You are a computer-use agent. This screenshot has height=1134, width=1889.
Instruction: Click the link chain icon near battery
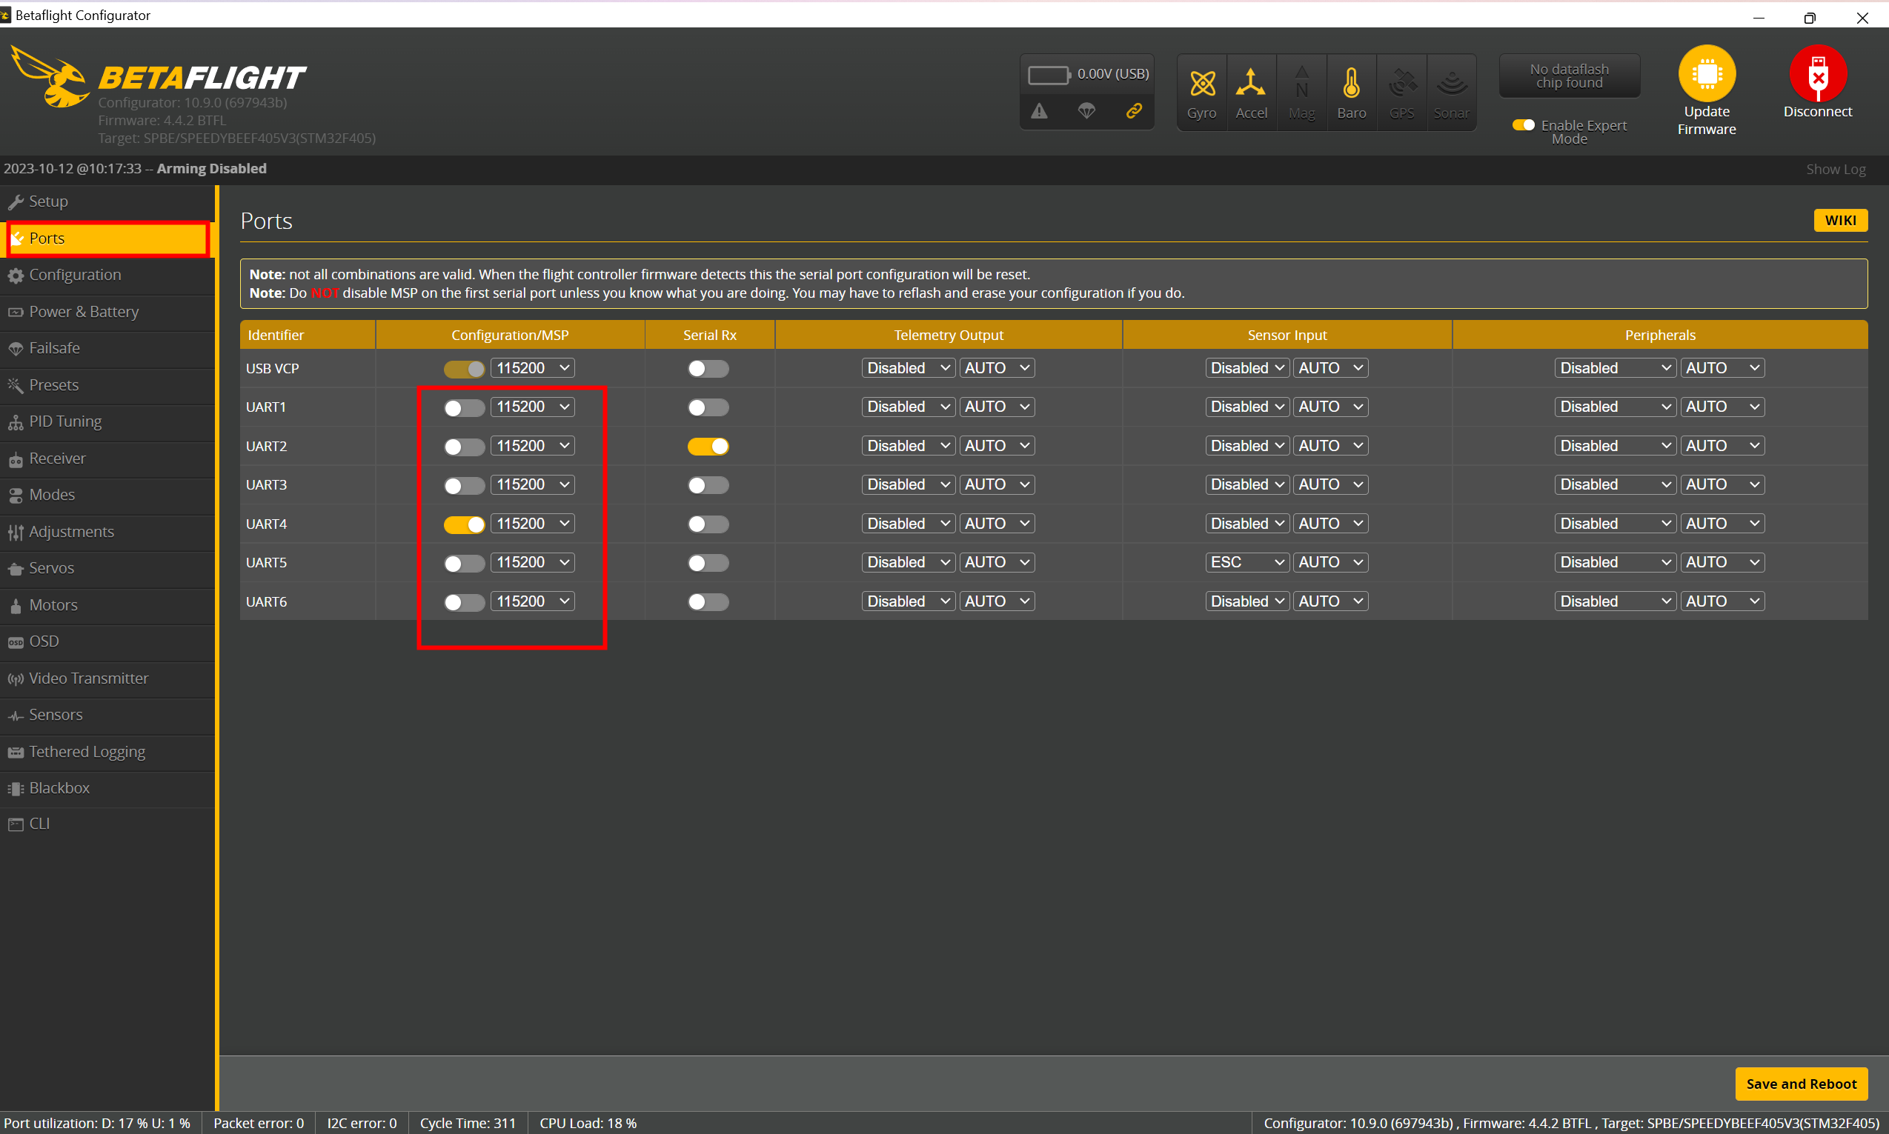click(1134, 112)
